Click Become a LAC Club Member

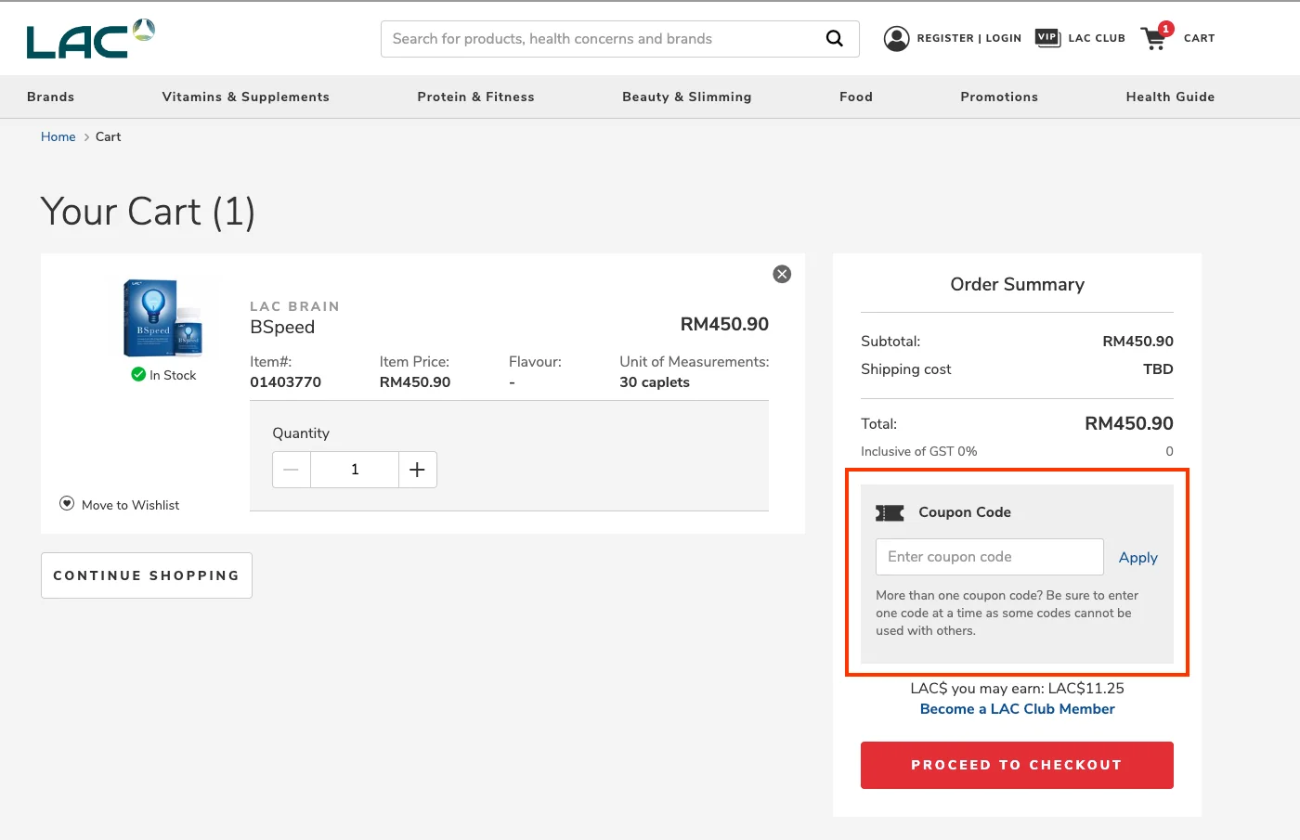pyautogui.click(x=1017, y=708)
